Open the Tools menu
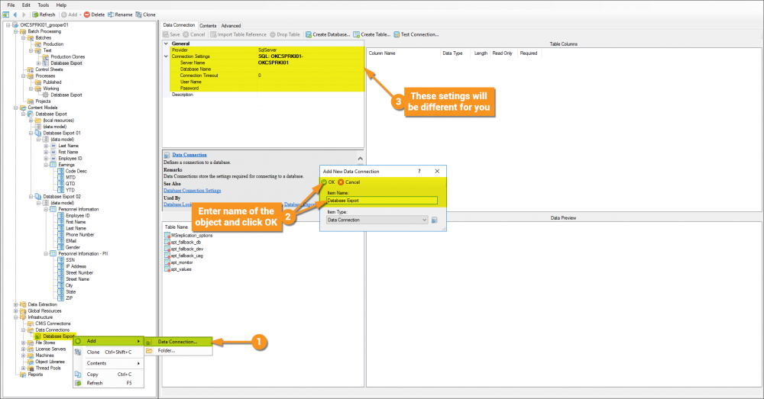Viewport: 764px width, 399px height. click(44, 5)
